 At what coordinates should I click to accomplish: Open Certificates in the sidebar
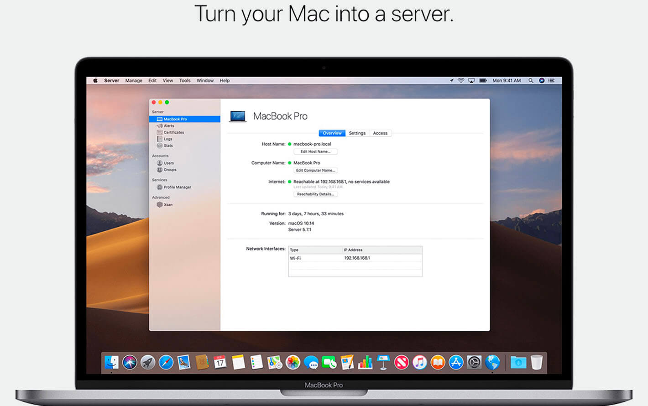pos(170,132)
